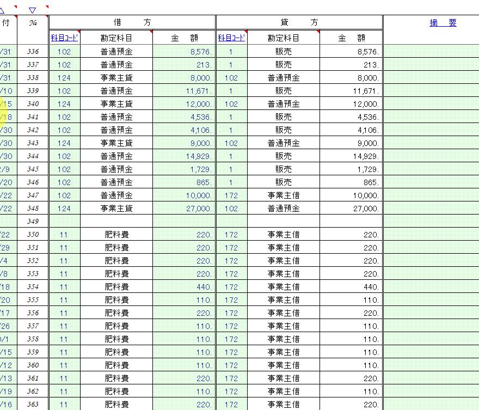Select row number 360
The image size is (479, 410).
pos(33,365)
